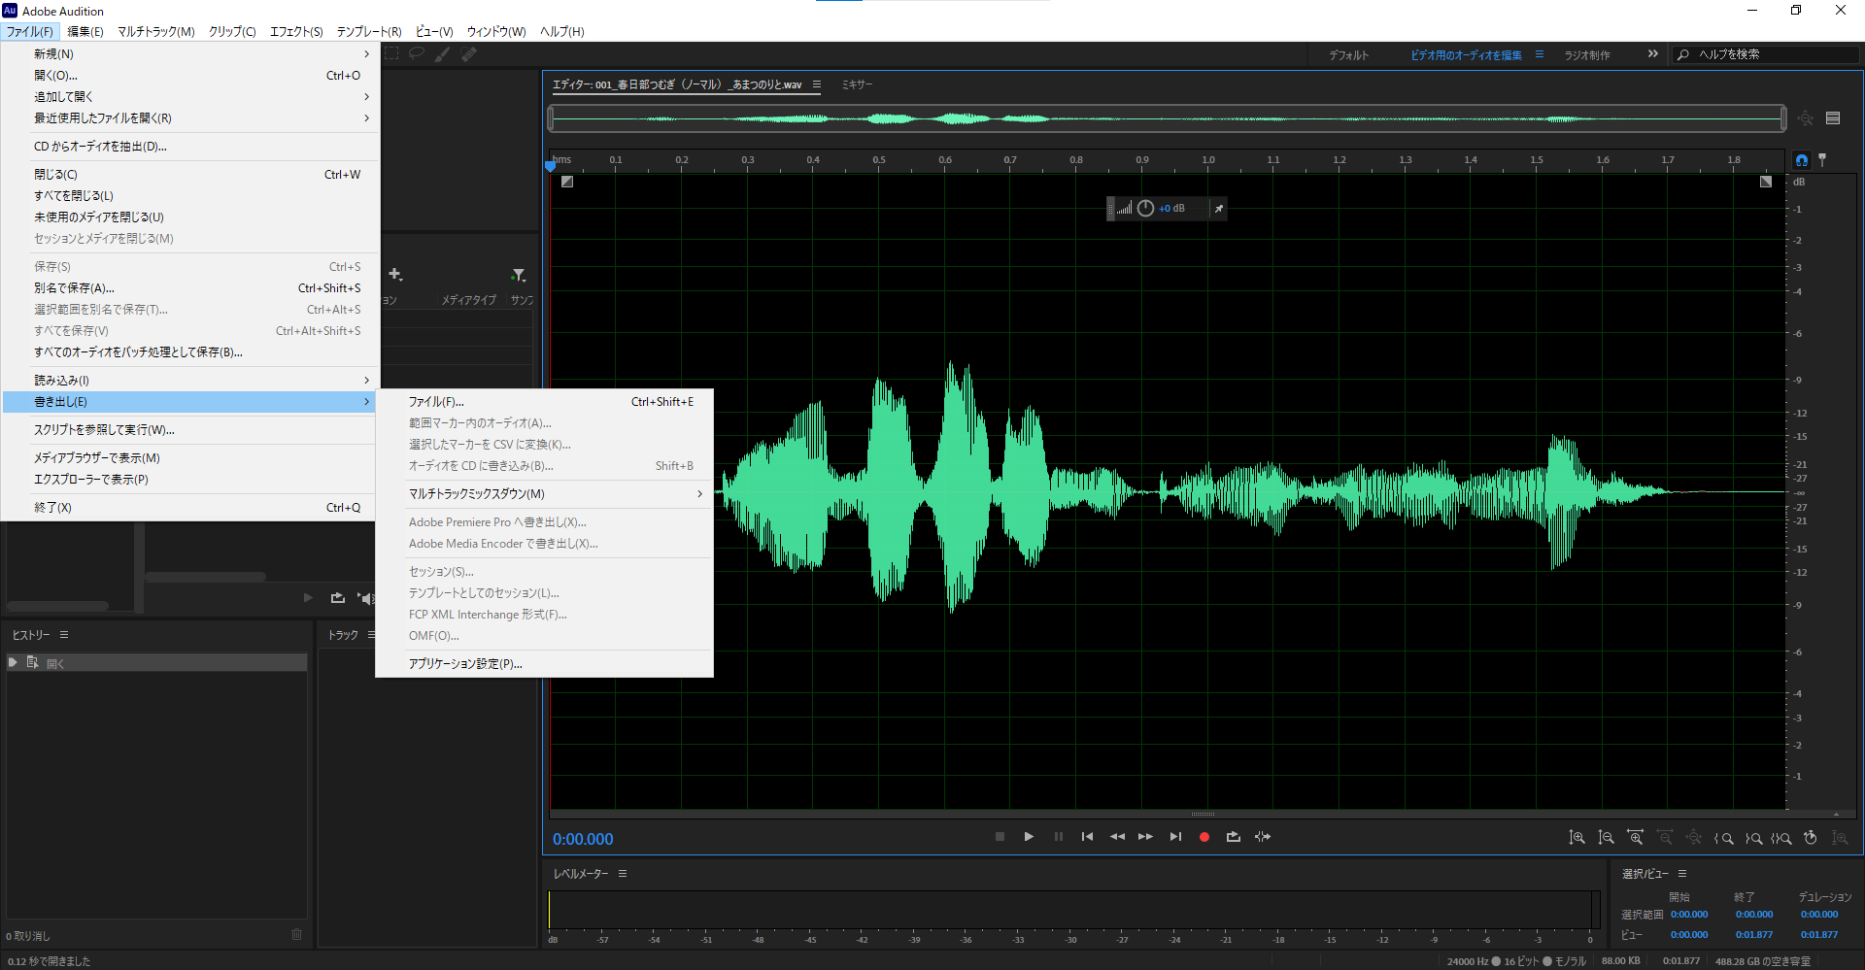Toggle the snapping magnet icon
The width and height of the screenshot is (1865, 970).
(1802, 160)
